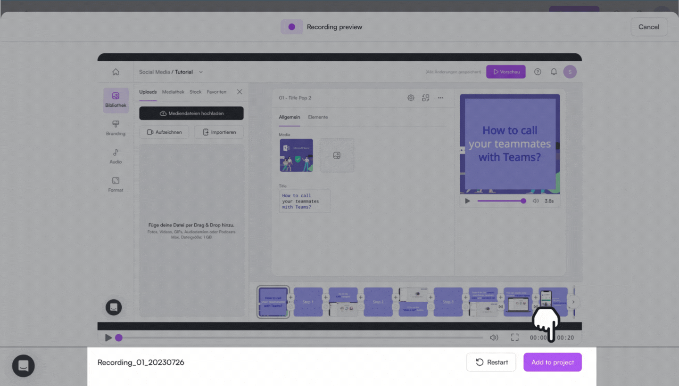Switch to the Elemente tab
679x386 pixels.
318,117
